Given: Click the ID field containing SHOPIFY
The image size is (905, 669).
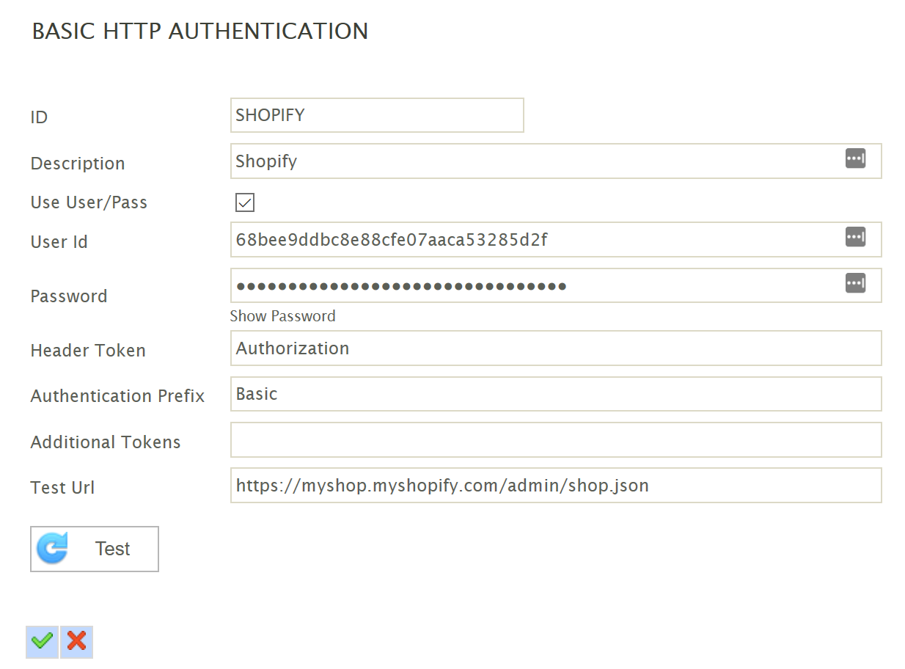Looking at the screenshot, I should click(x=376, y=115).
